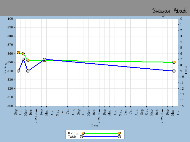Viewport: 190px width, 142px height.
Task: Click the 360 label on Rating axis
Action: pyautogui.click(x=10, y=54)
